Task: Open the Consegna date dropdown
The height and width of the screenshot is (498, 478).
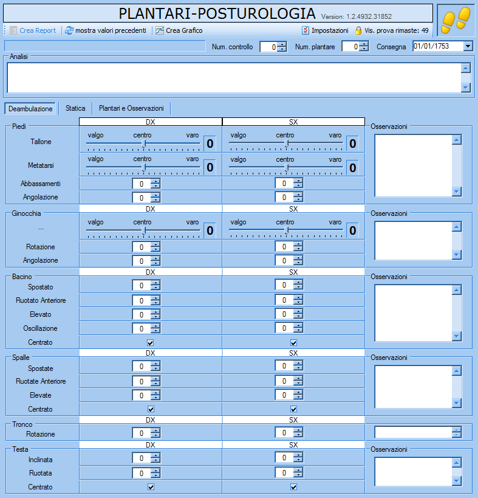Action: [468, 46]
